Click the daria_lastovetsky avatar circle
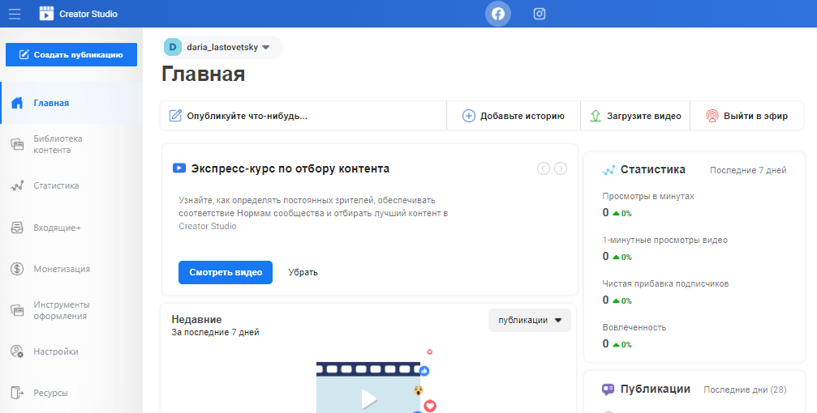 (173, 47)
